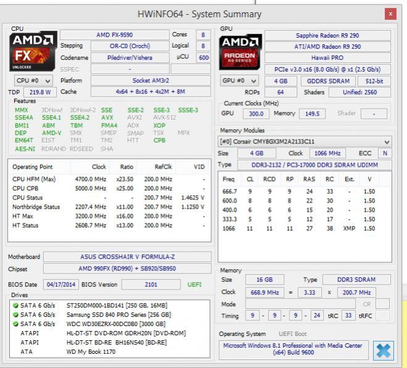Select the Northbridge Status row

coord(109,207)
